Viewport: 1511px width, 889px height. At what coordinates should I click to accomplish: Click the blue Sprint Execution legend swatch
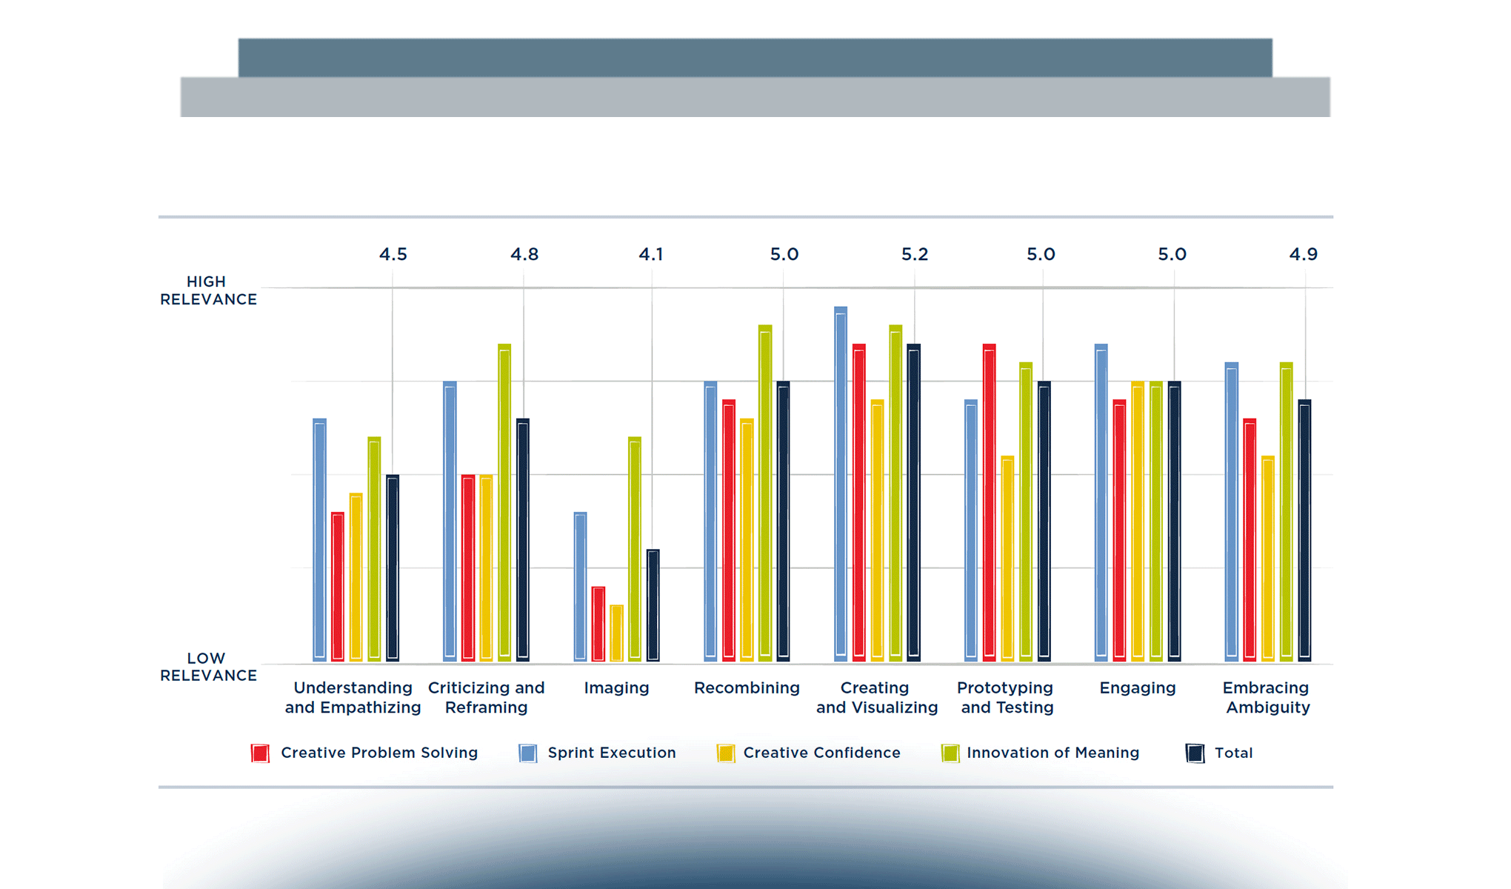point(528,753)
